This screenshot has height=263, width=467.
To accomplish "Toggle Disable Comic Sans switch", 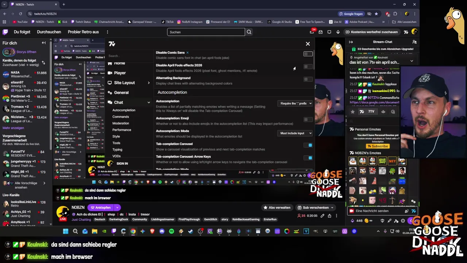I will (x=308, y=54).
